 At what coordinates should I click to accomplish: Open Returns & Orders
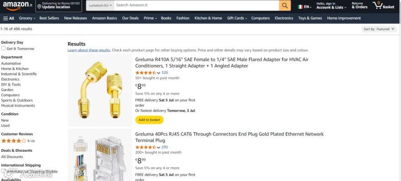tap(359, 5)
